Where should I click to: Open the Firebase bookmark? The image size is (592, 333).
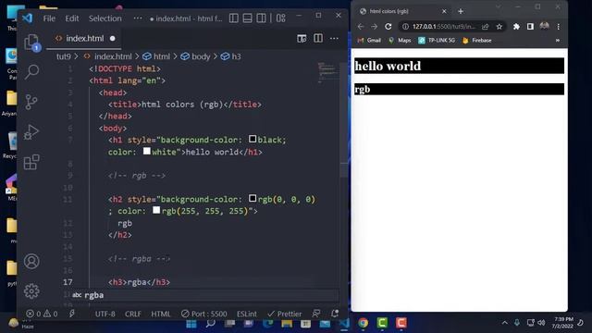coord(477,41)
